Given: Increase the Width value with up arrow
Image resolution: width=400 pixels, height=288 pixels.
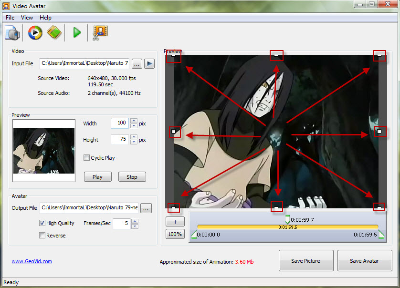Looking at the screenshot, I should [x=134, y=121].
